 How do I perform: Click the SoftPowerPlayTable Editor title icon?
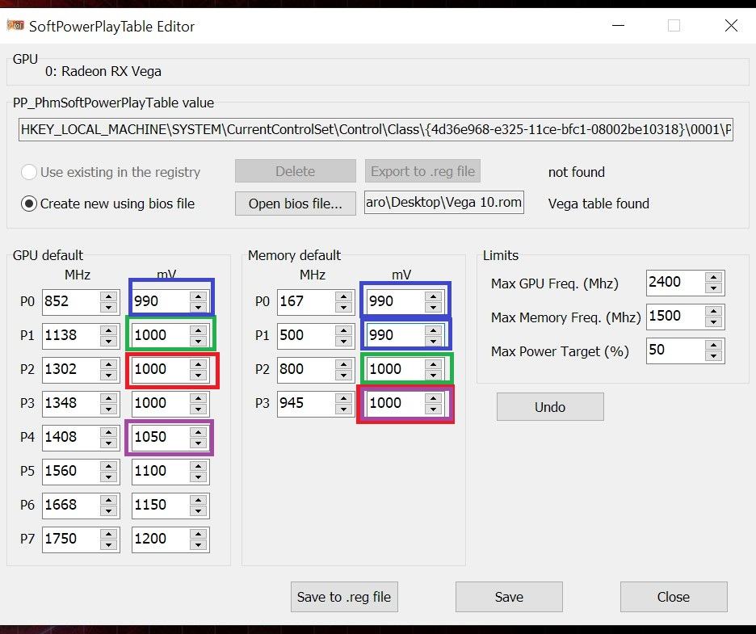15,25
